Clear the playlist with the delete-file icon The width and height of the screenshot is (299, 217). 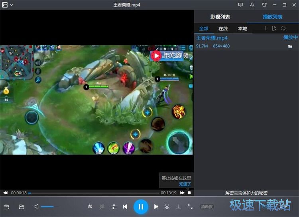pyautogui.click(x=274, y=28)
